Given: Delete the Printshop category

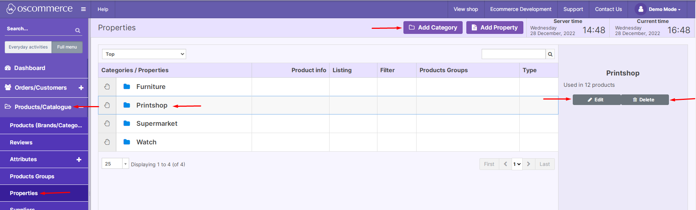Looking at the screenshot, I should click(644, 100).
